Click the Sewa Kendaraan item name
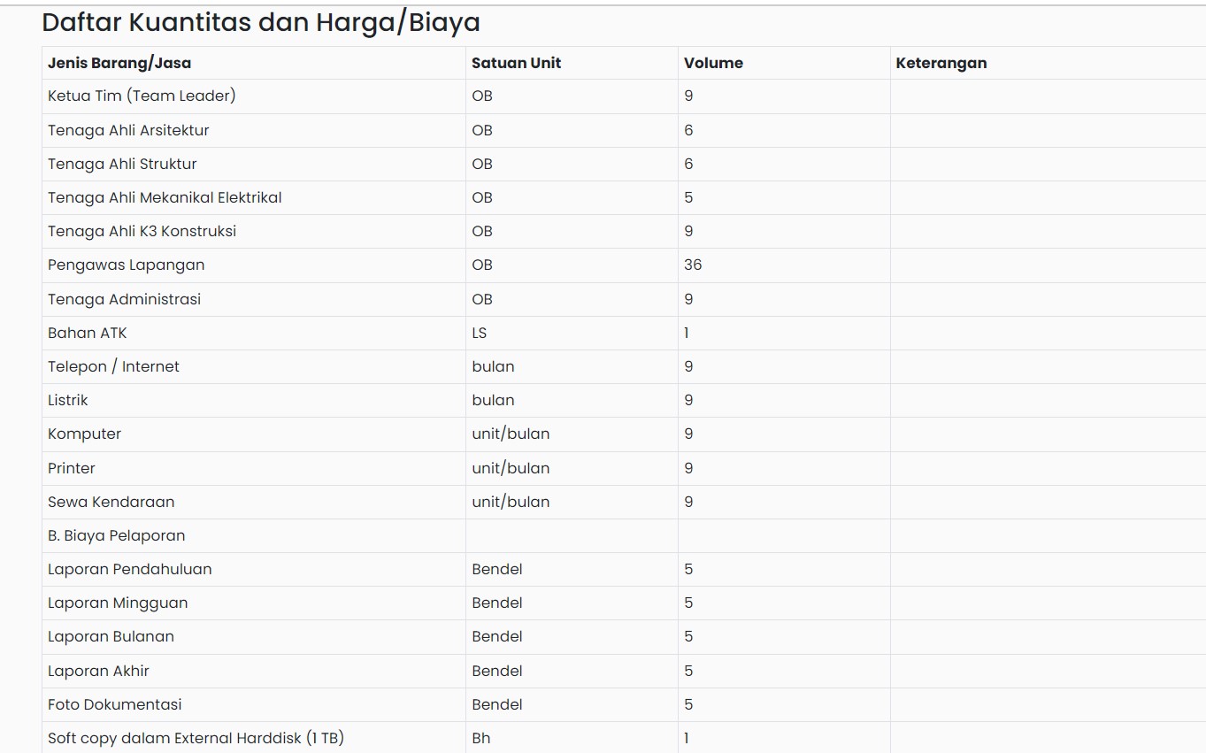 111,502
